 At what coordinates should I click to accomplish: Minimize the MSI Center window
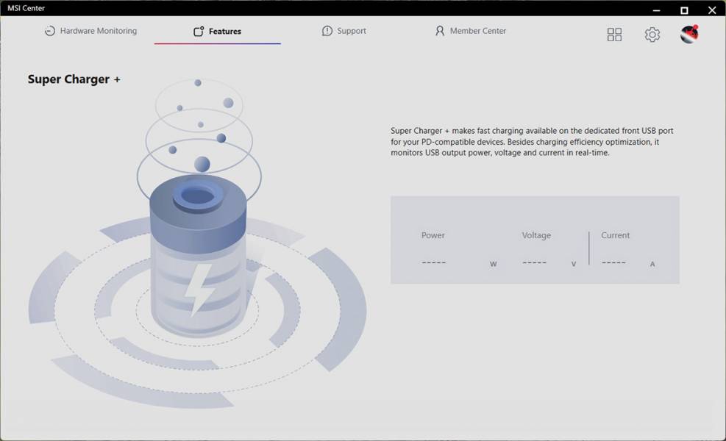[656, 10]
